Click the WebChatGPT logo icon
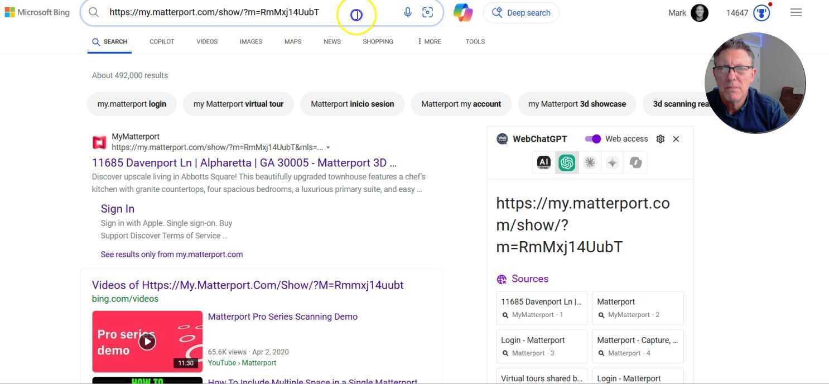This screenshot has height=384, width=829. [x=502, y=139]
